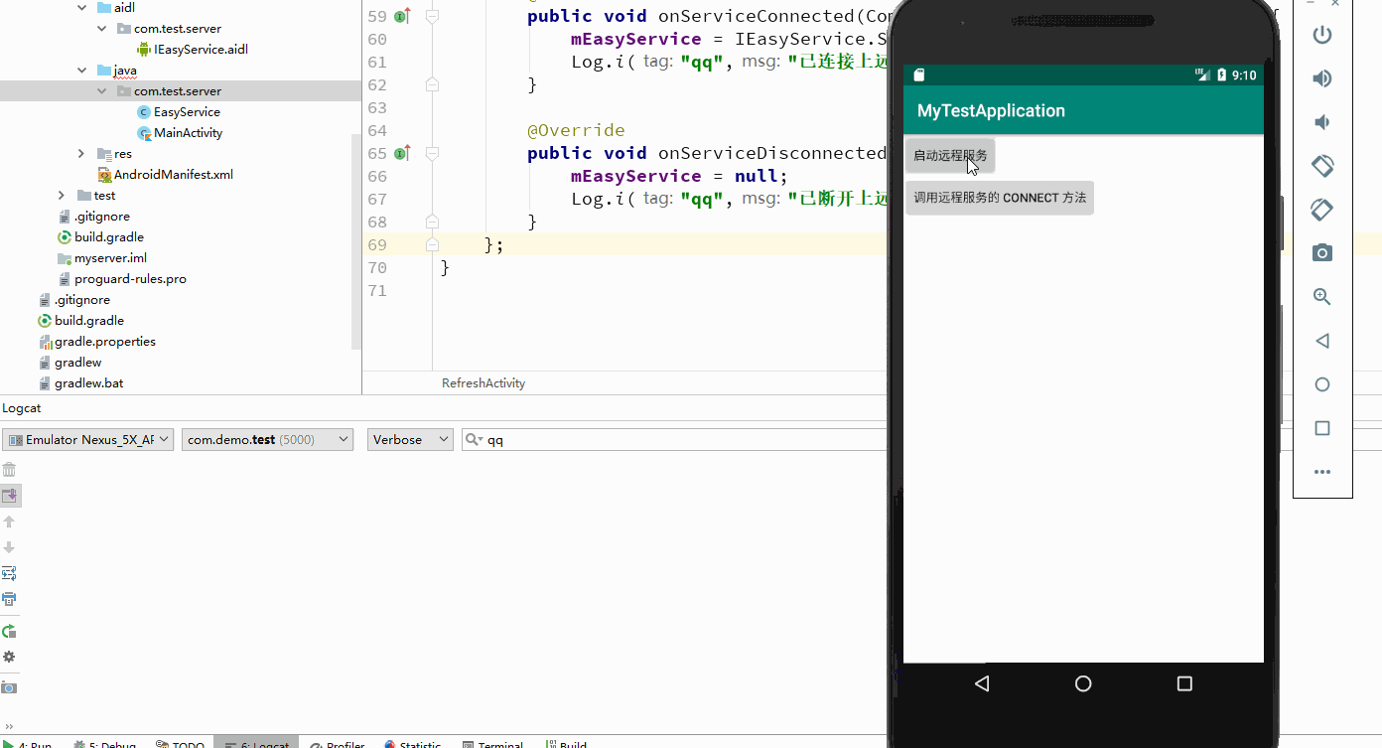Expand the res folder

[x=81, y=153]
